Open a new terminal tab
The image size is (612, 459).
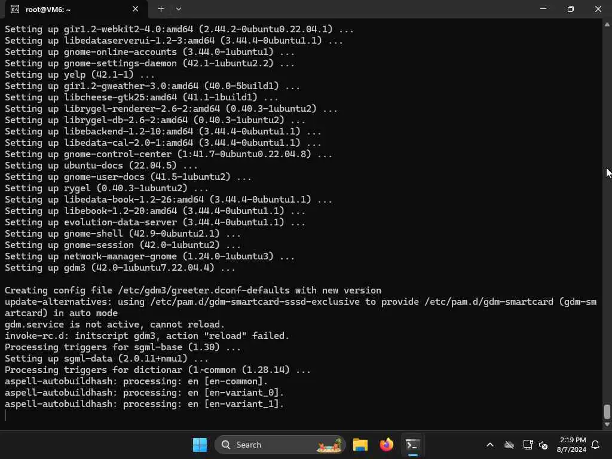[x=161, y=9]
